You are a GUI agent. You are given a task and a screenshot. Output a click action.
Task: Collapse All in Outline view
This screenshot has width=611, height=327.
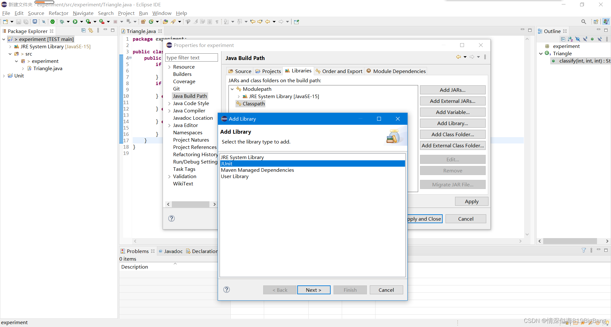click(x=563, y=39)
